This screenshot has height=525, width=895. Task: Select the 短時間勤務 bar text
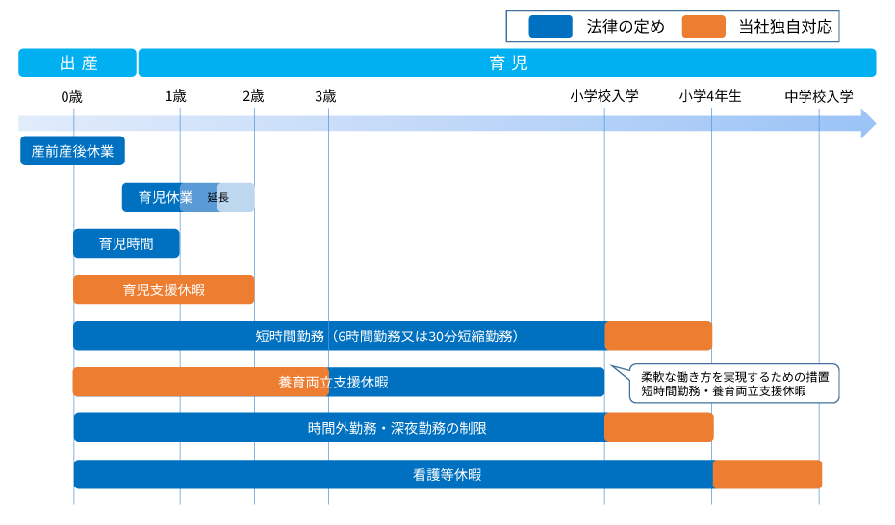pos(387,336)
